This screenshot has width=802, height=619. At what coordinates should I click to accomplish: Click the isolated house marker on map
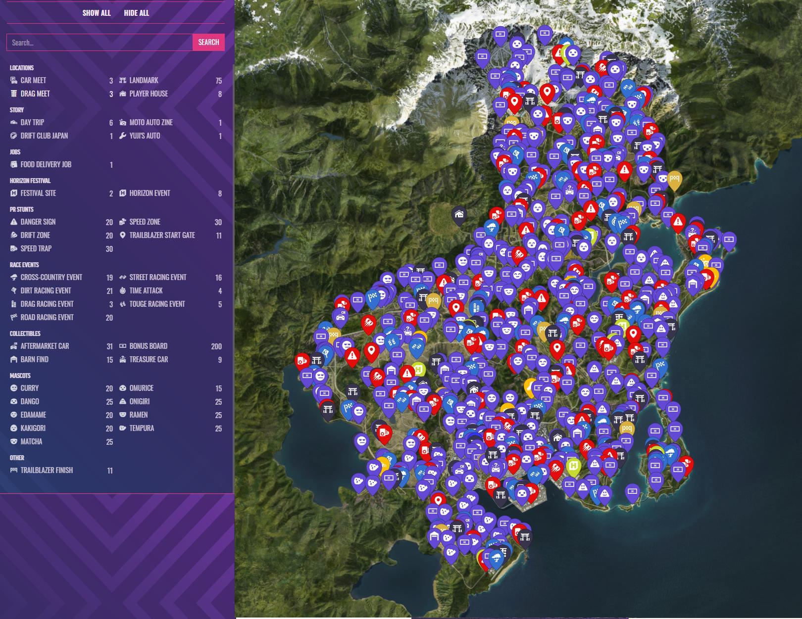459,215
